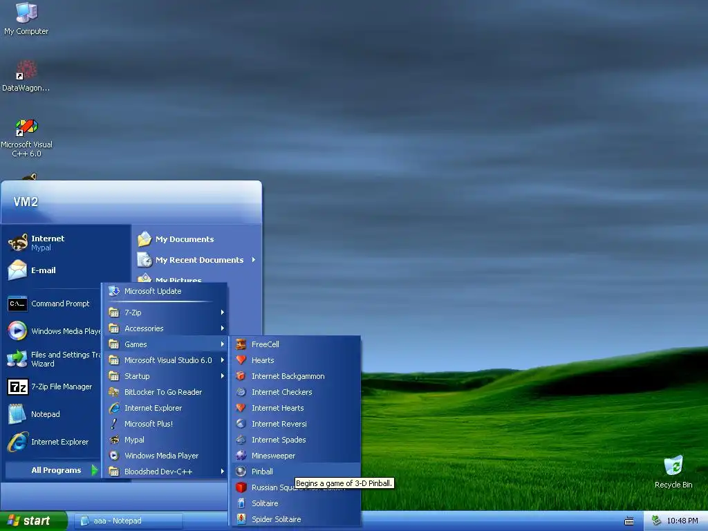Click the Internet Spades icon
708x531 pixels.
(x=241, y=440)
